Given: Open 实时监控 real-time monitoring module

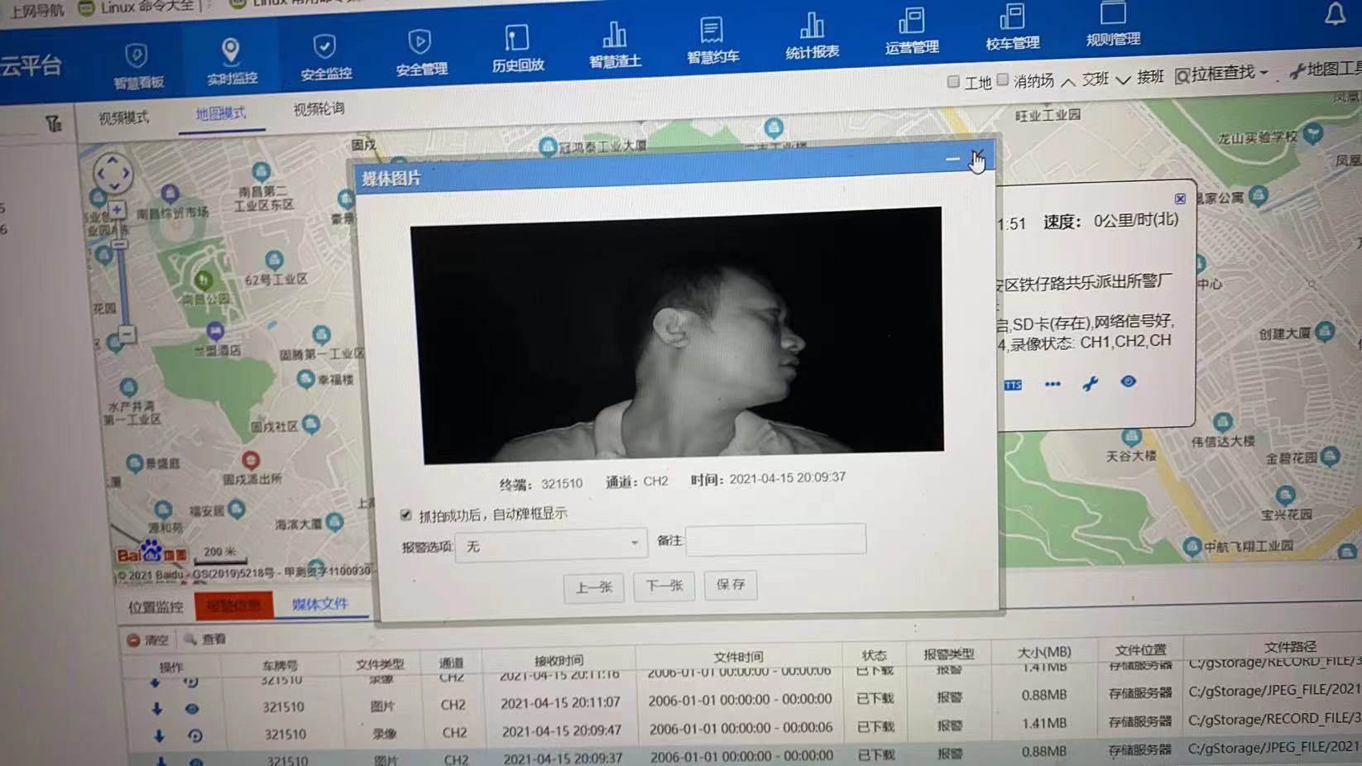Looking at the screenshot, I should pos(231,62).
